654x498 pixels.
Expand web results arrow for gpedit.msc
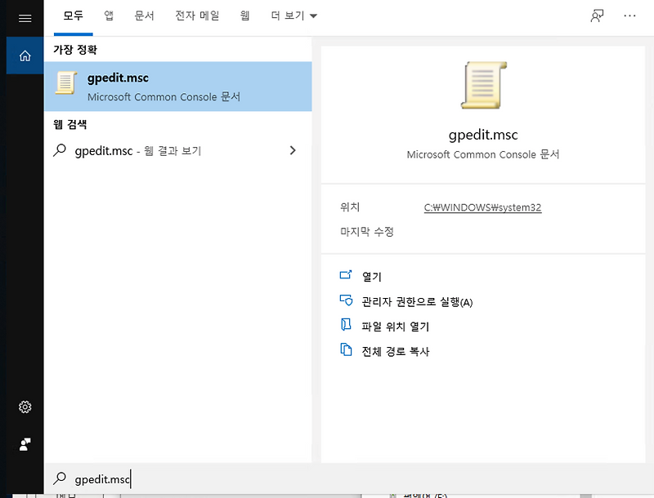tap(293, 150)
